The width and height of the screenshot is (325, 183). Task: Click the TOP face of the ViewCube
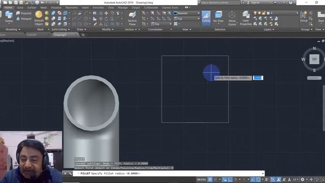click(x=314, y=59)
